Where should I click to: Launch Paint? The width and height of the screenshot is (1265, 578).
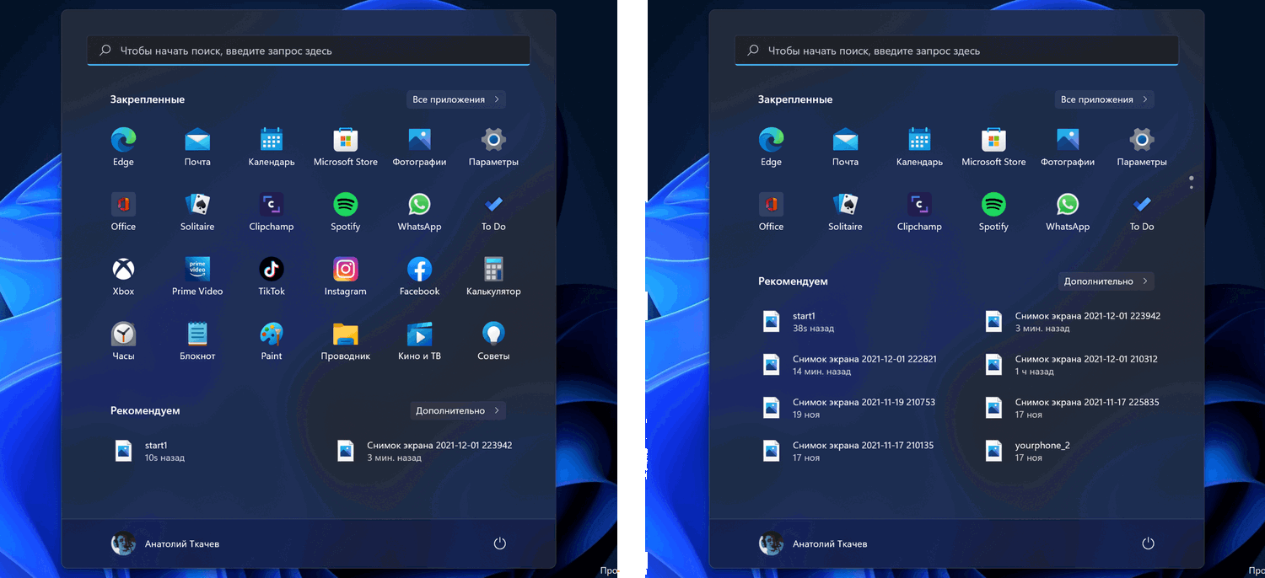coord(272,342)
